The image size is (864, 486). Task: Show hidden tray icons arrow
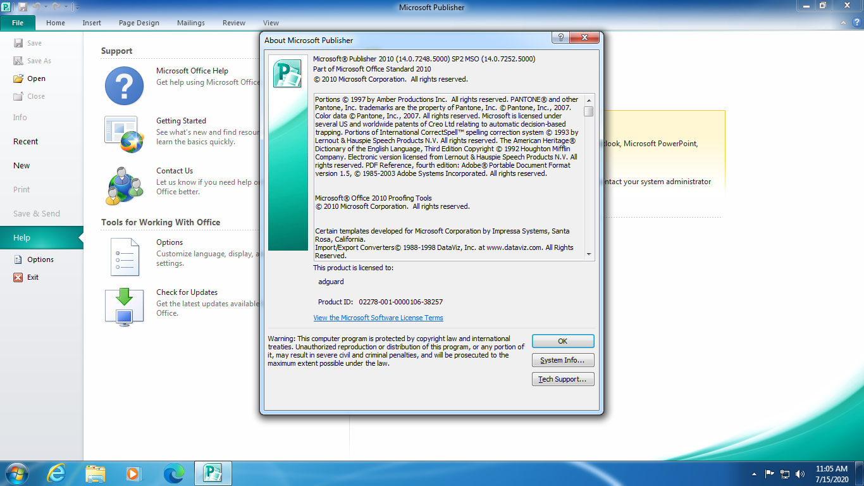click(x=755, y=474)
